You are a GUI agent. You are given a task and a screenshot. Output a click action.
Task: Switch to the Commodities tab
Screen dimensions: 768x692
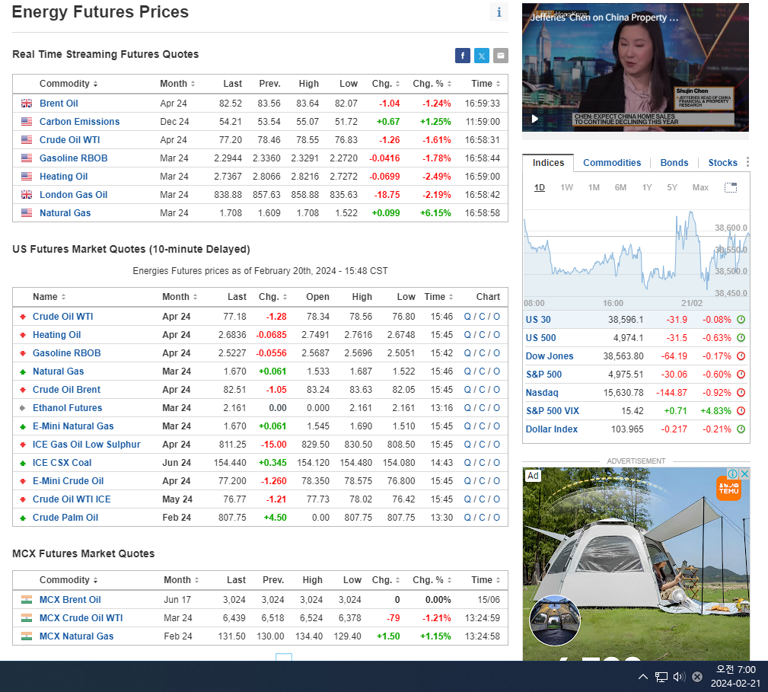612,163
